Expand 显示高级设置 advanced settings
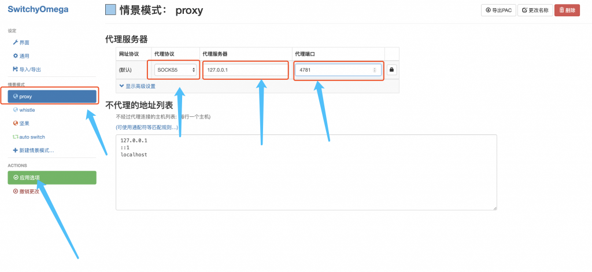Screen dimensions: 592x272 tap(137, 86)
